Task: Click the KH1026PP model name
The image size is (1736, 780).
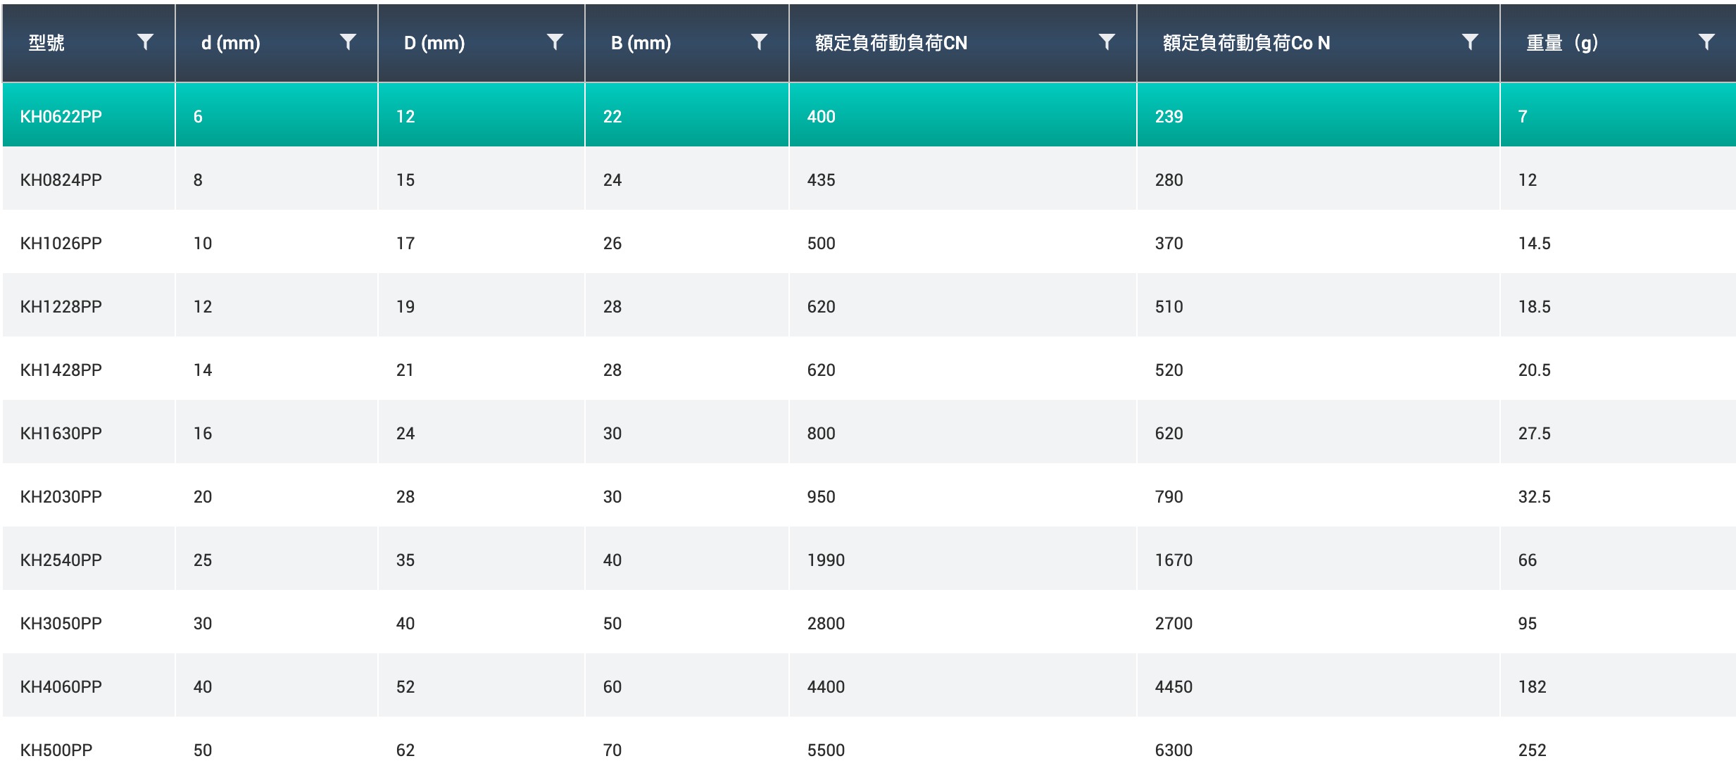Action: pos(61,243)
